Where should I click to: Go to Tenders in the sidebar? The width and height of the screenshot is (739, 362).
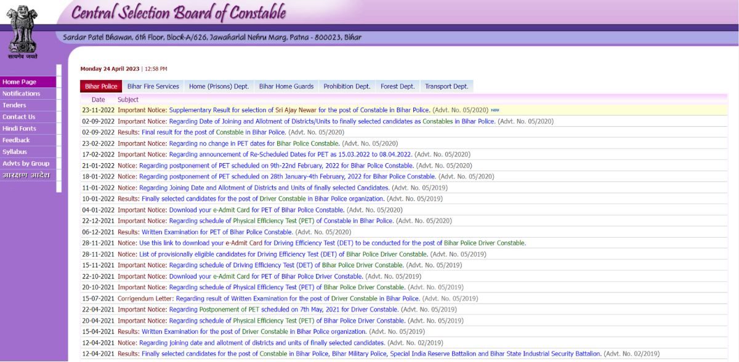(x=28, y=105)
